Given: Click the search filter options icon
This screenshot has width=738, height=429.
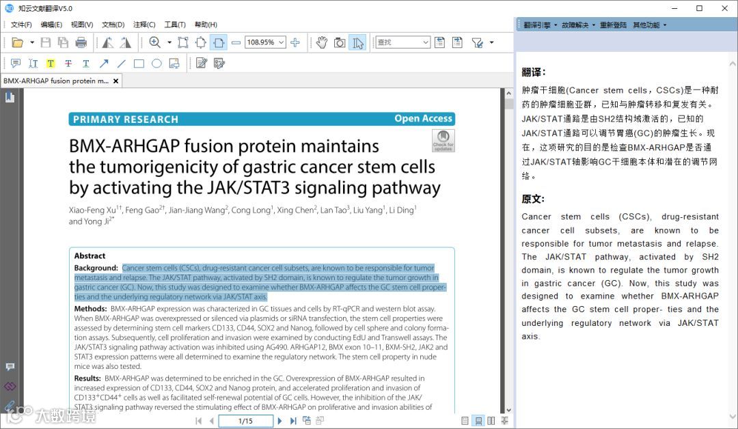Looking at the screenshot, I should click(477, 42).
